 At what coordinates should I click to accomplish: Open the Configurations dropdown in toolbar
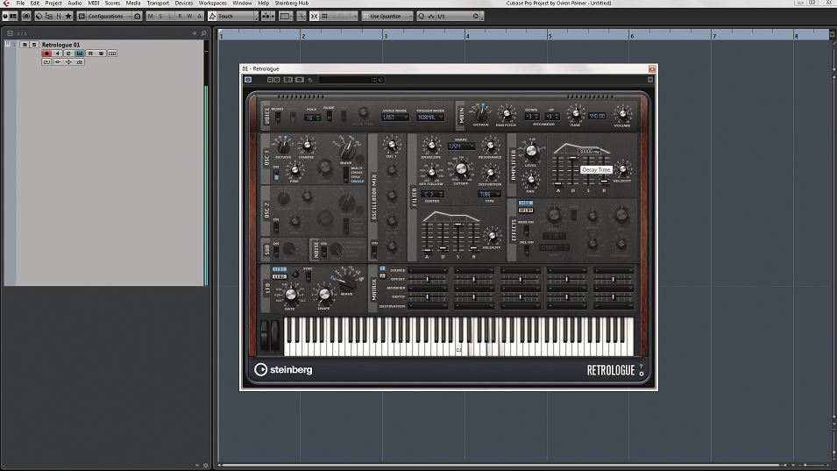(x=109, y=16)
